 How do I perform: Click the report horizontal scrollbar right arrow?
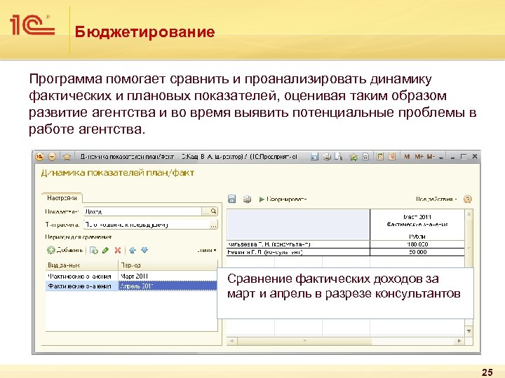pos(459,341)
